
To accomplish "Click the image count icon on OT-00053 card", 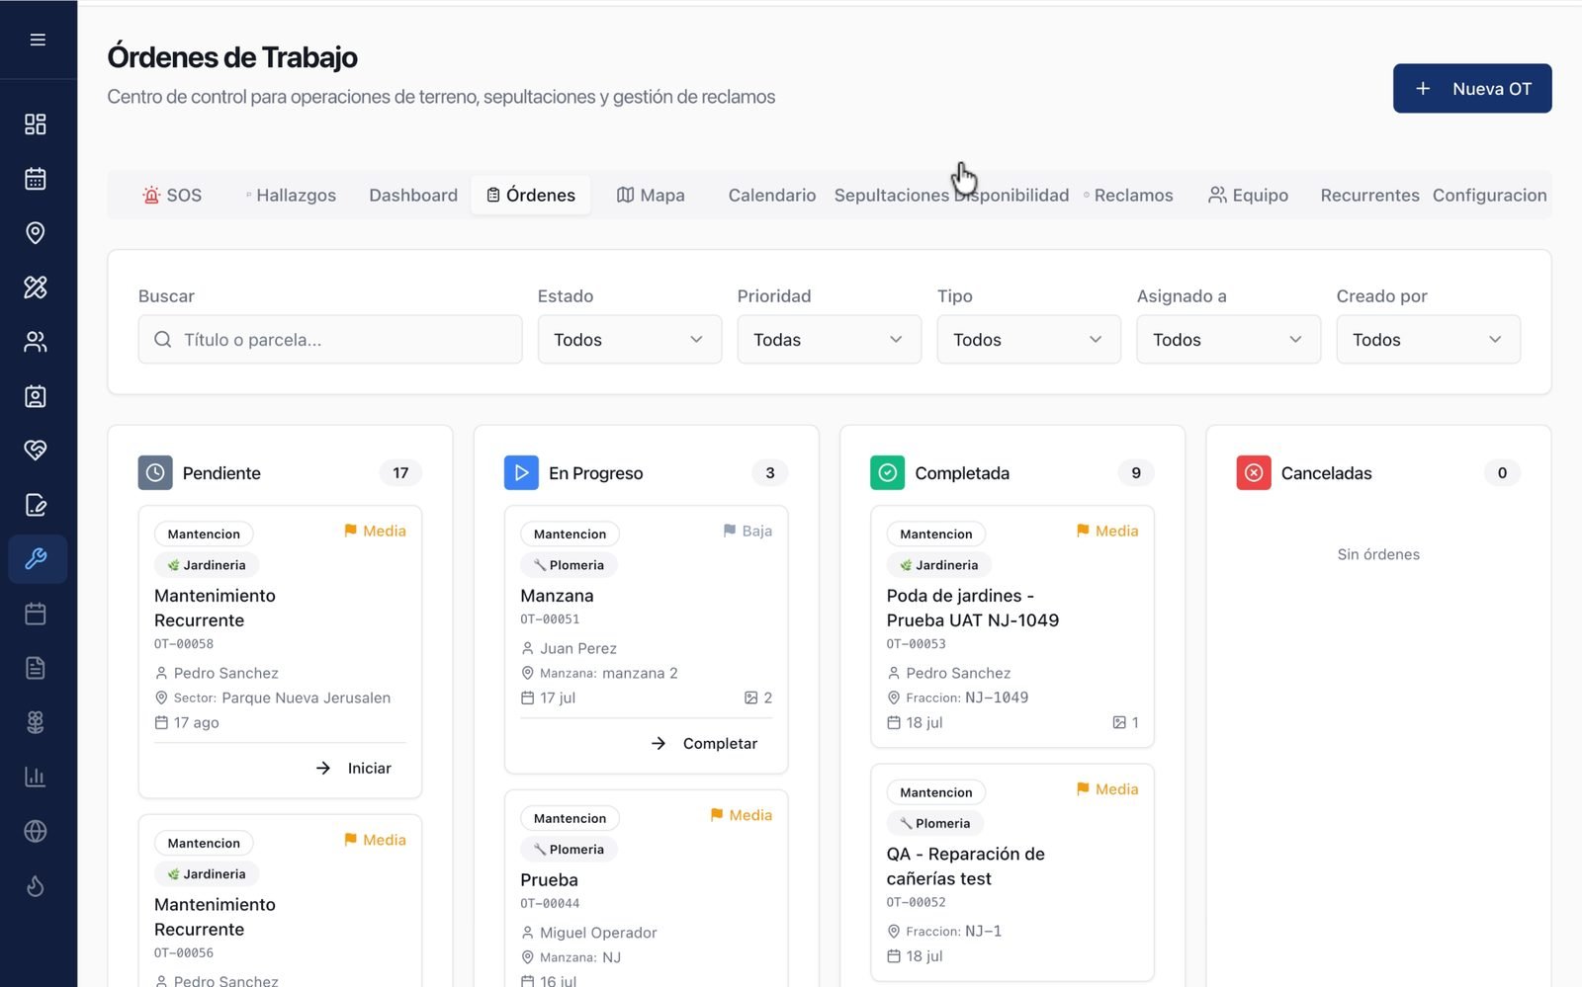I will (1119, 722).
